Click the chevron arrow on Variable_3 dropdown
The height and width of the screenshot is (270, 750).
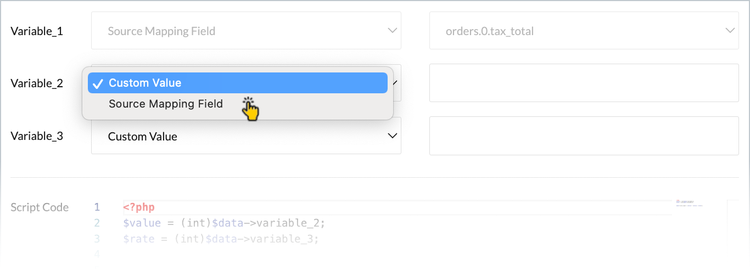[392, 136]
